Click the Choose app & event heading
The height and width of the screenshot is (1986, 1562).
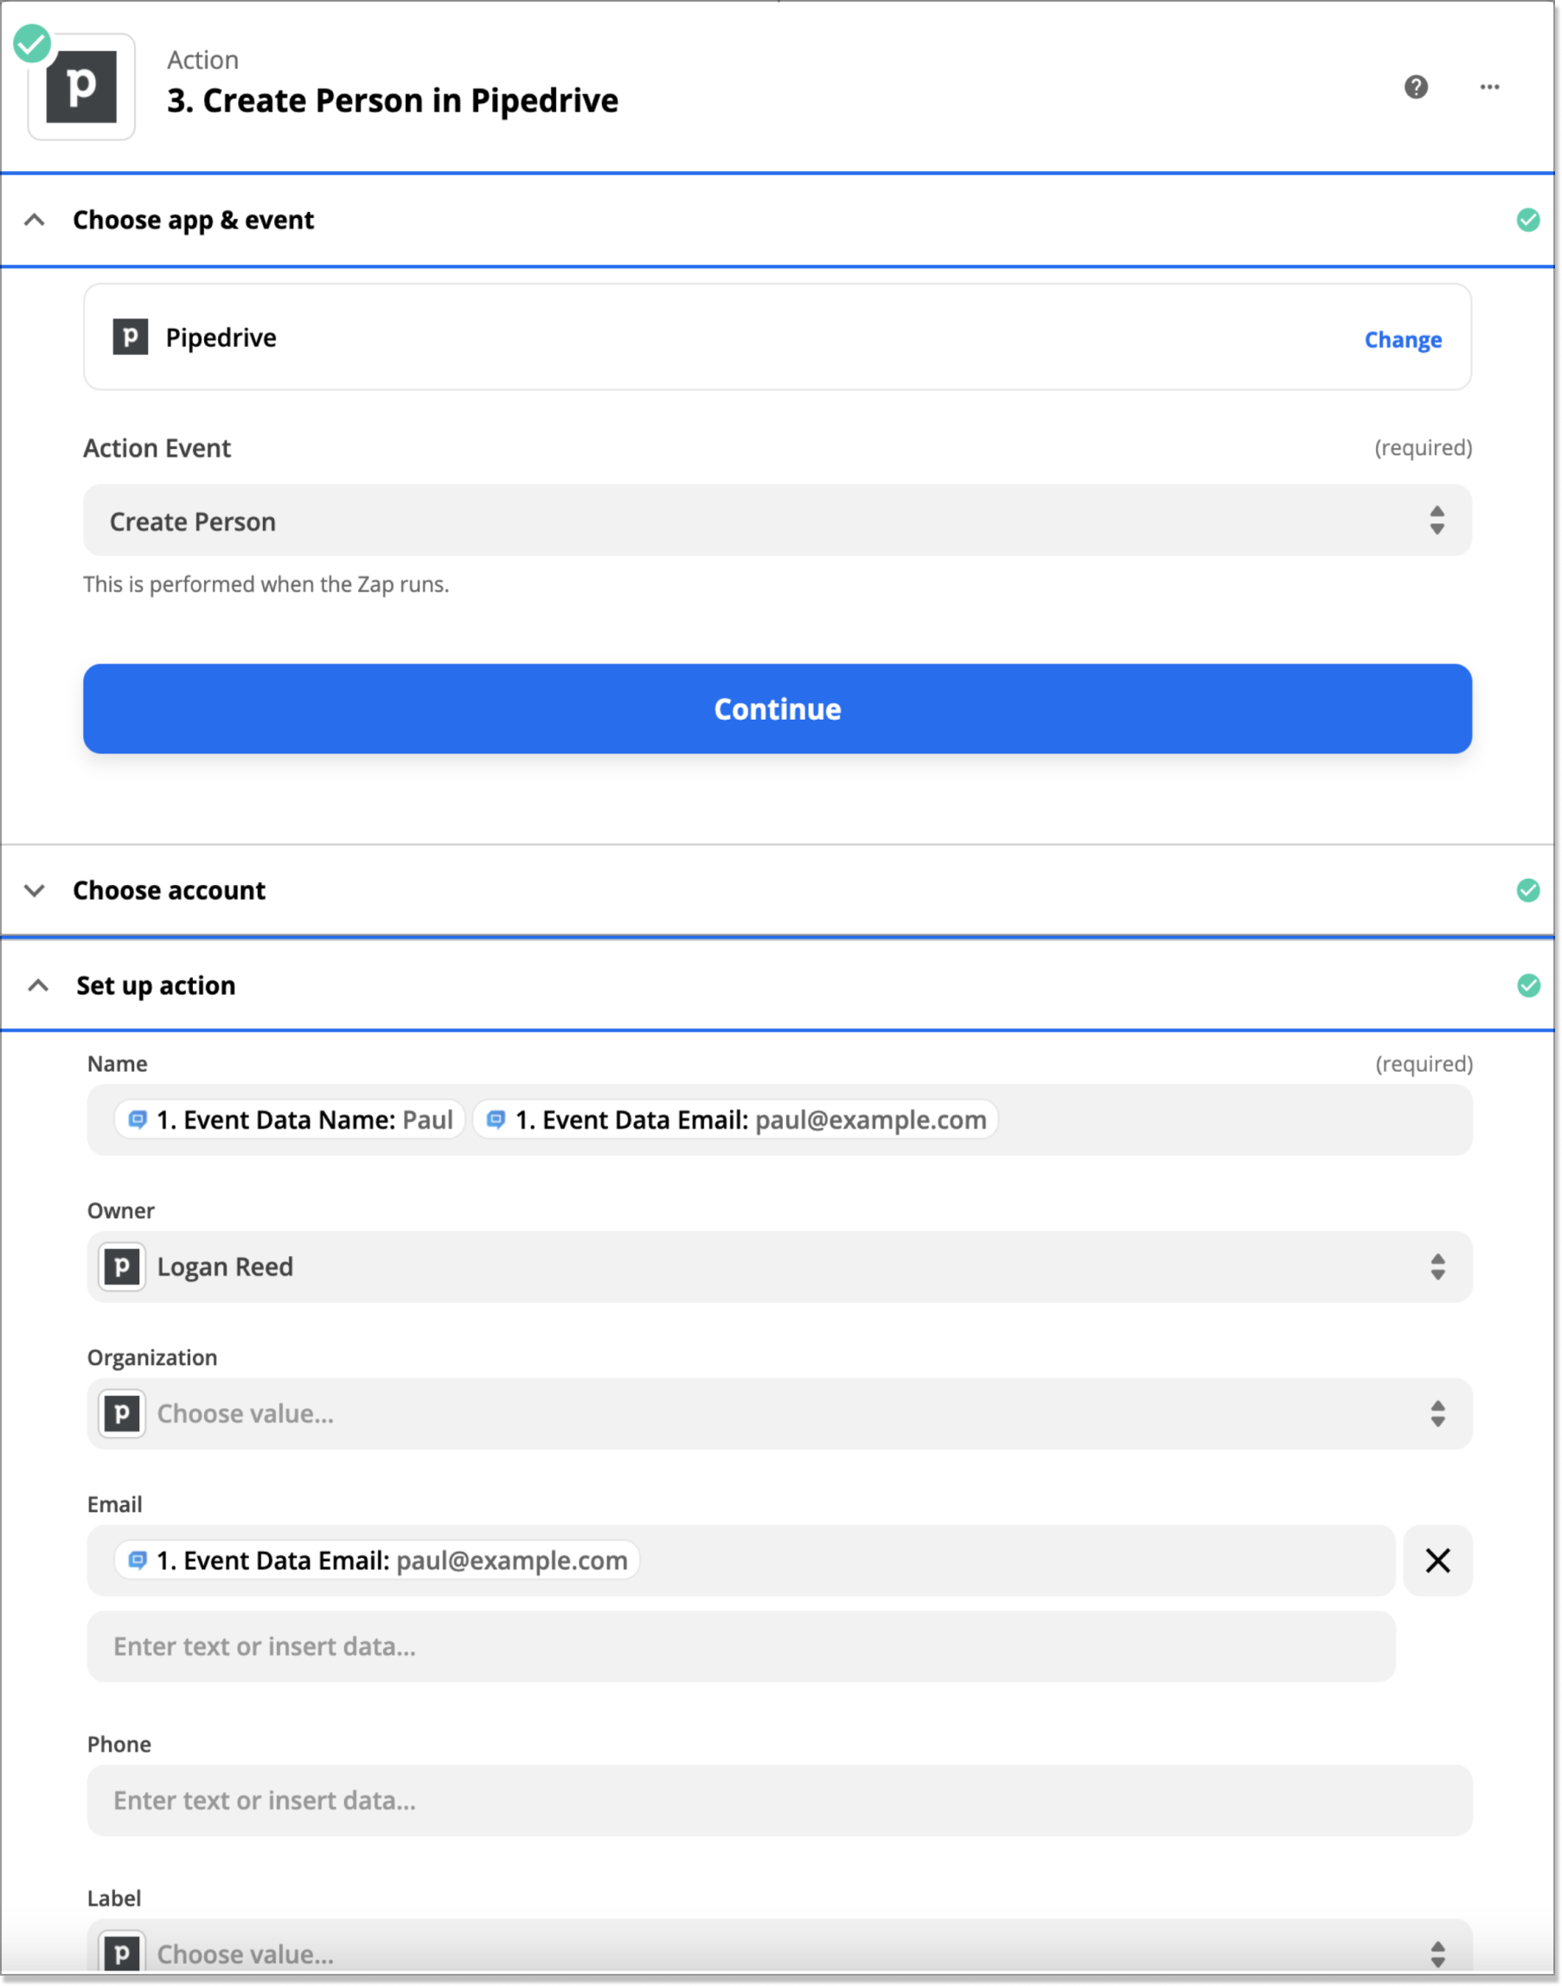193,220
